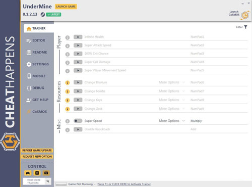Click the Activate Trainer link
The height and width of the screenshot is (187, 252).
click(x=124, y=184)
